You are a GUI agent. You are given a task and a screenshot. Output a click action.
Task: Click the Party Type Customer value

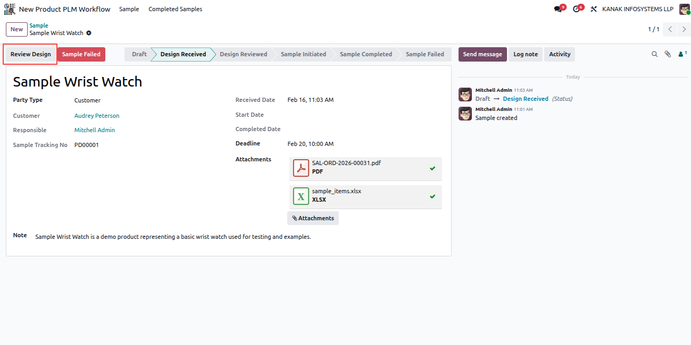pyautogui.click(x=87, y=100)
